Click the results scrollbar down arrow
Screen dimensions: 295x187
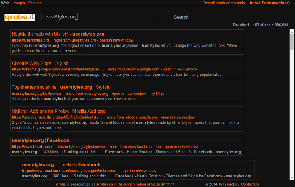coord(292,178)
